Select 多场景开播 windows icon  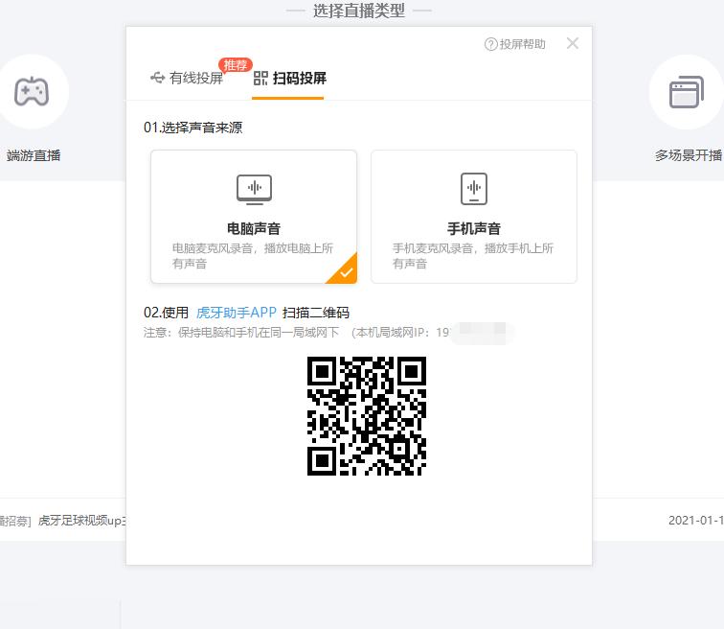[x=687, y=92]
